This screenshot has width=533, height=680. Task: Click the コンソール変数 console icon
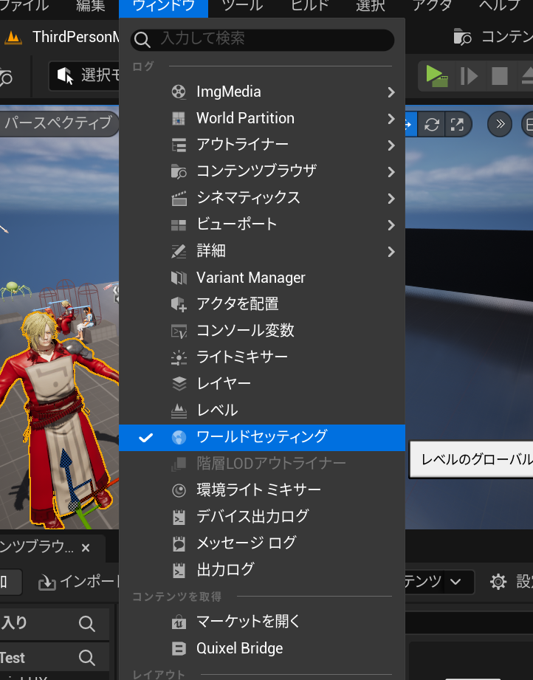pyautogui.click(x=179, y=331)
